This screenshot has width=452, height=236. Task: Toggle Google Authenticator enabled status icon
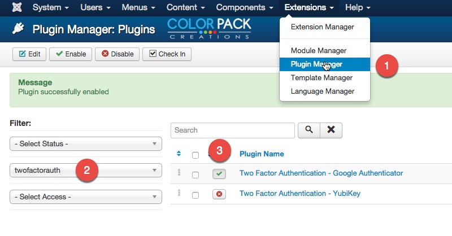click(219, 174)
